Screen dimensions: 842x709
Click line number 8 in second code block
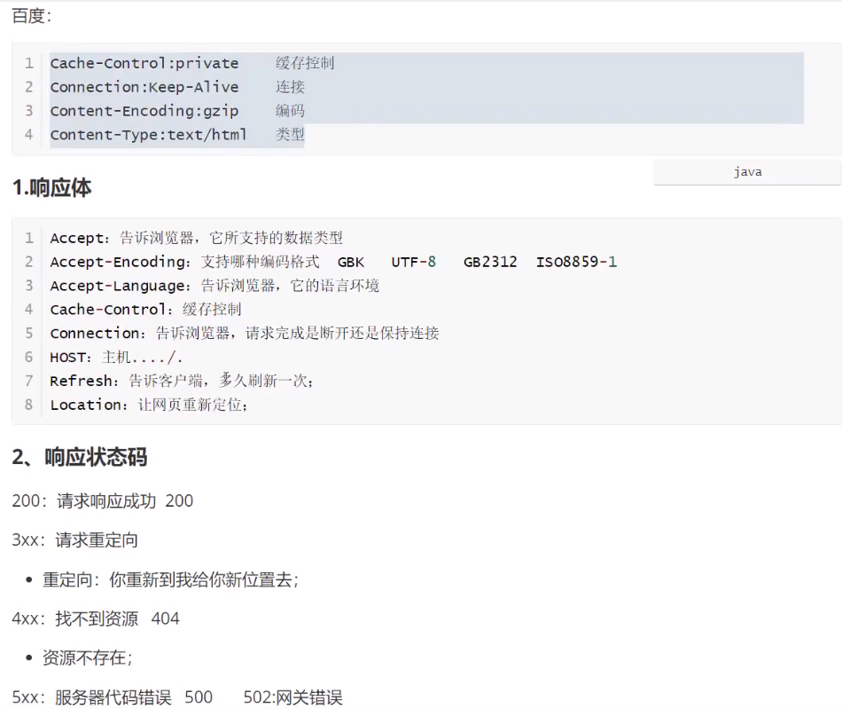tap(29, 405)
